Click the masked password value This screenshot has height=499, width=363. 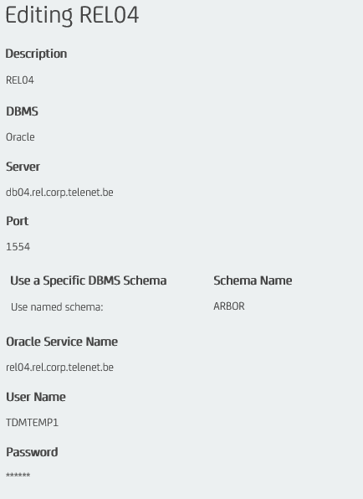pos(18,475)
